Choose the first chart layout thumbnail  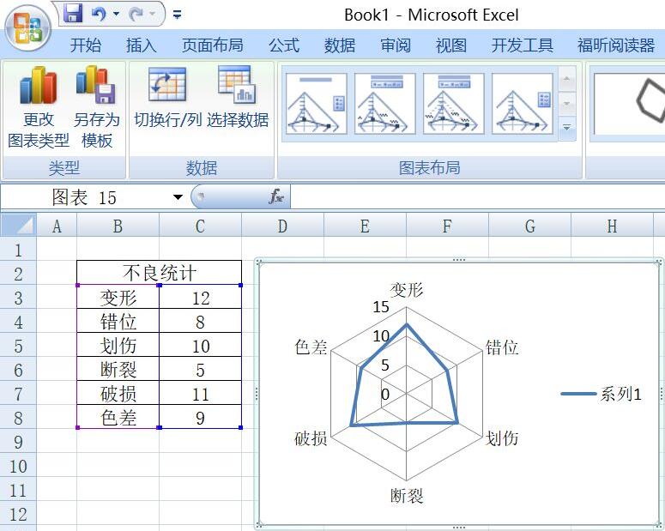(x=317, y=104)
